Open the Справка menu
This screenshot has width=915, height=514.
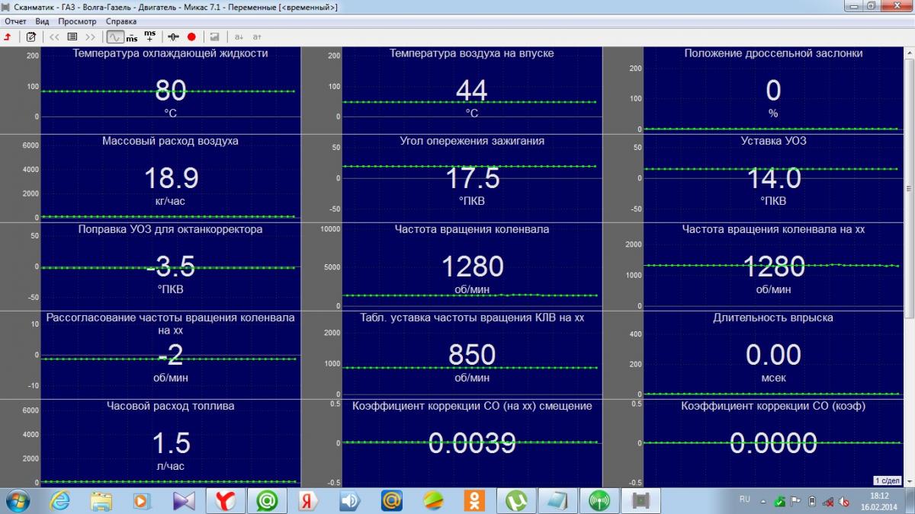pyautogui.click(x=121, y=21)
